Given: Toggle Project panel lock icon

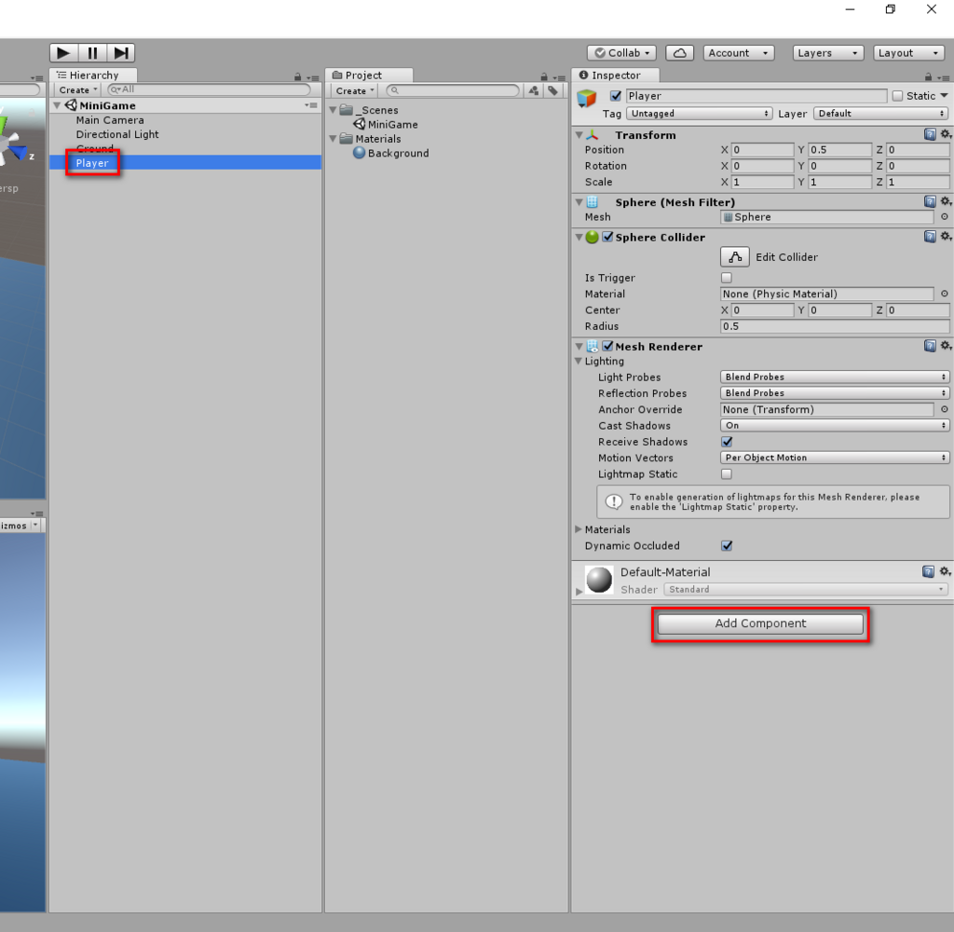Looking at the screenshot, I should point(544,76).
